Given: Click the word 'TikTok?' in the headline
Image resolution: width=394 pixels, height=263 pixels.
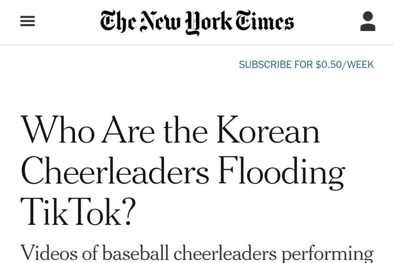Looking at the screenshot, I should (78, 212).
